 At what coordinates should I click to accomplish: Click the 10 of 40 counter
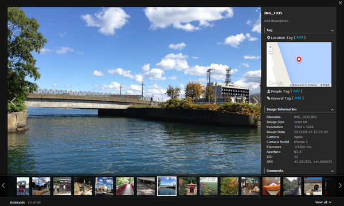point(34,203)
